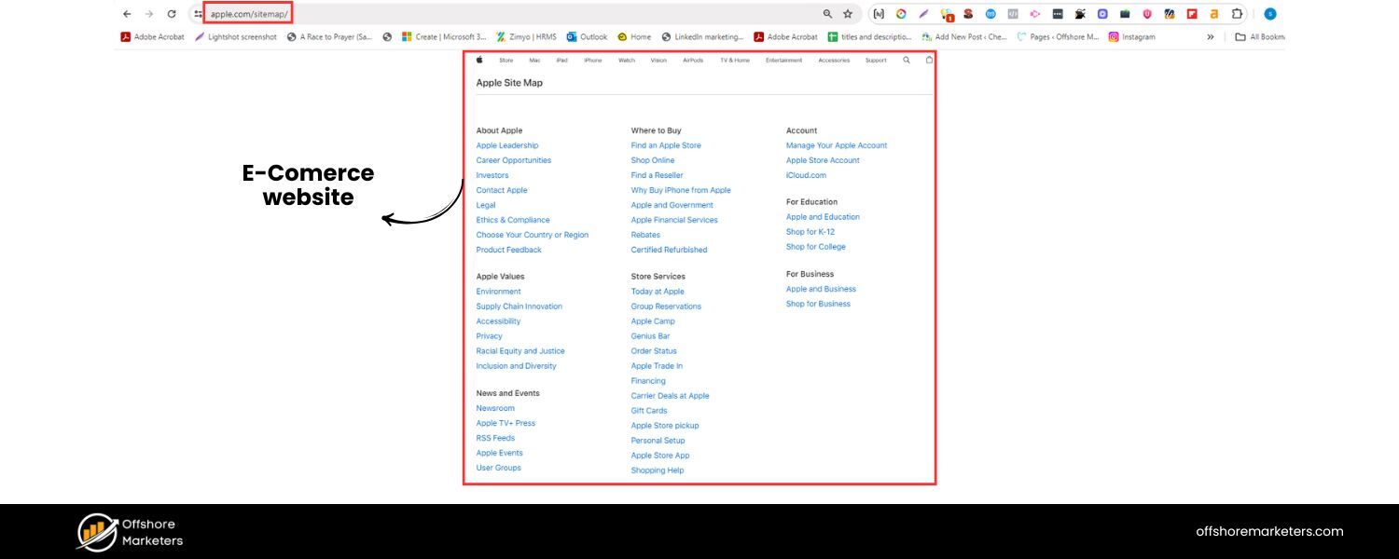This screenshot has width=1399, height=559.
Task: Click the bookmark star in the address bar
Action: coord(847,14)
